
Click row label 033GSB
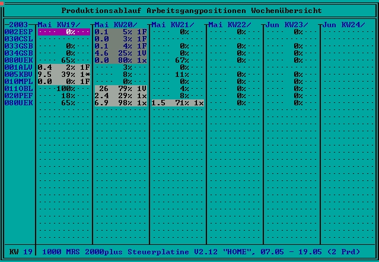click(18, 46)
